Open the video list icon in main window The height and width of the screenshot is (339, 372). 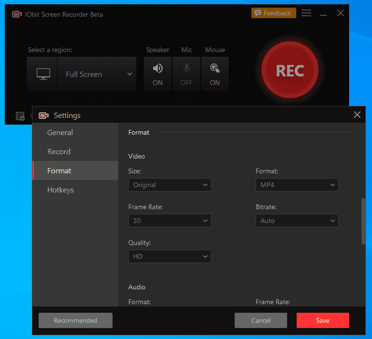tap(20, 116)
